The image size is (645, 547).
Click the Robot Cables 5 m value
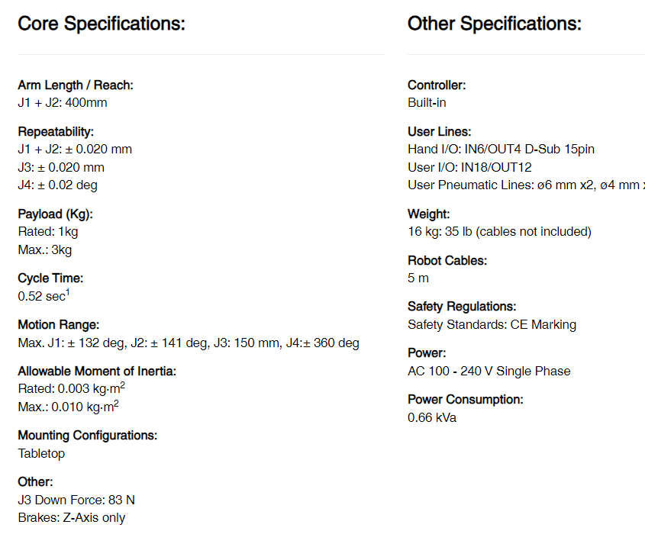click(x=418, y=278)
